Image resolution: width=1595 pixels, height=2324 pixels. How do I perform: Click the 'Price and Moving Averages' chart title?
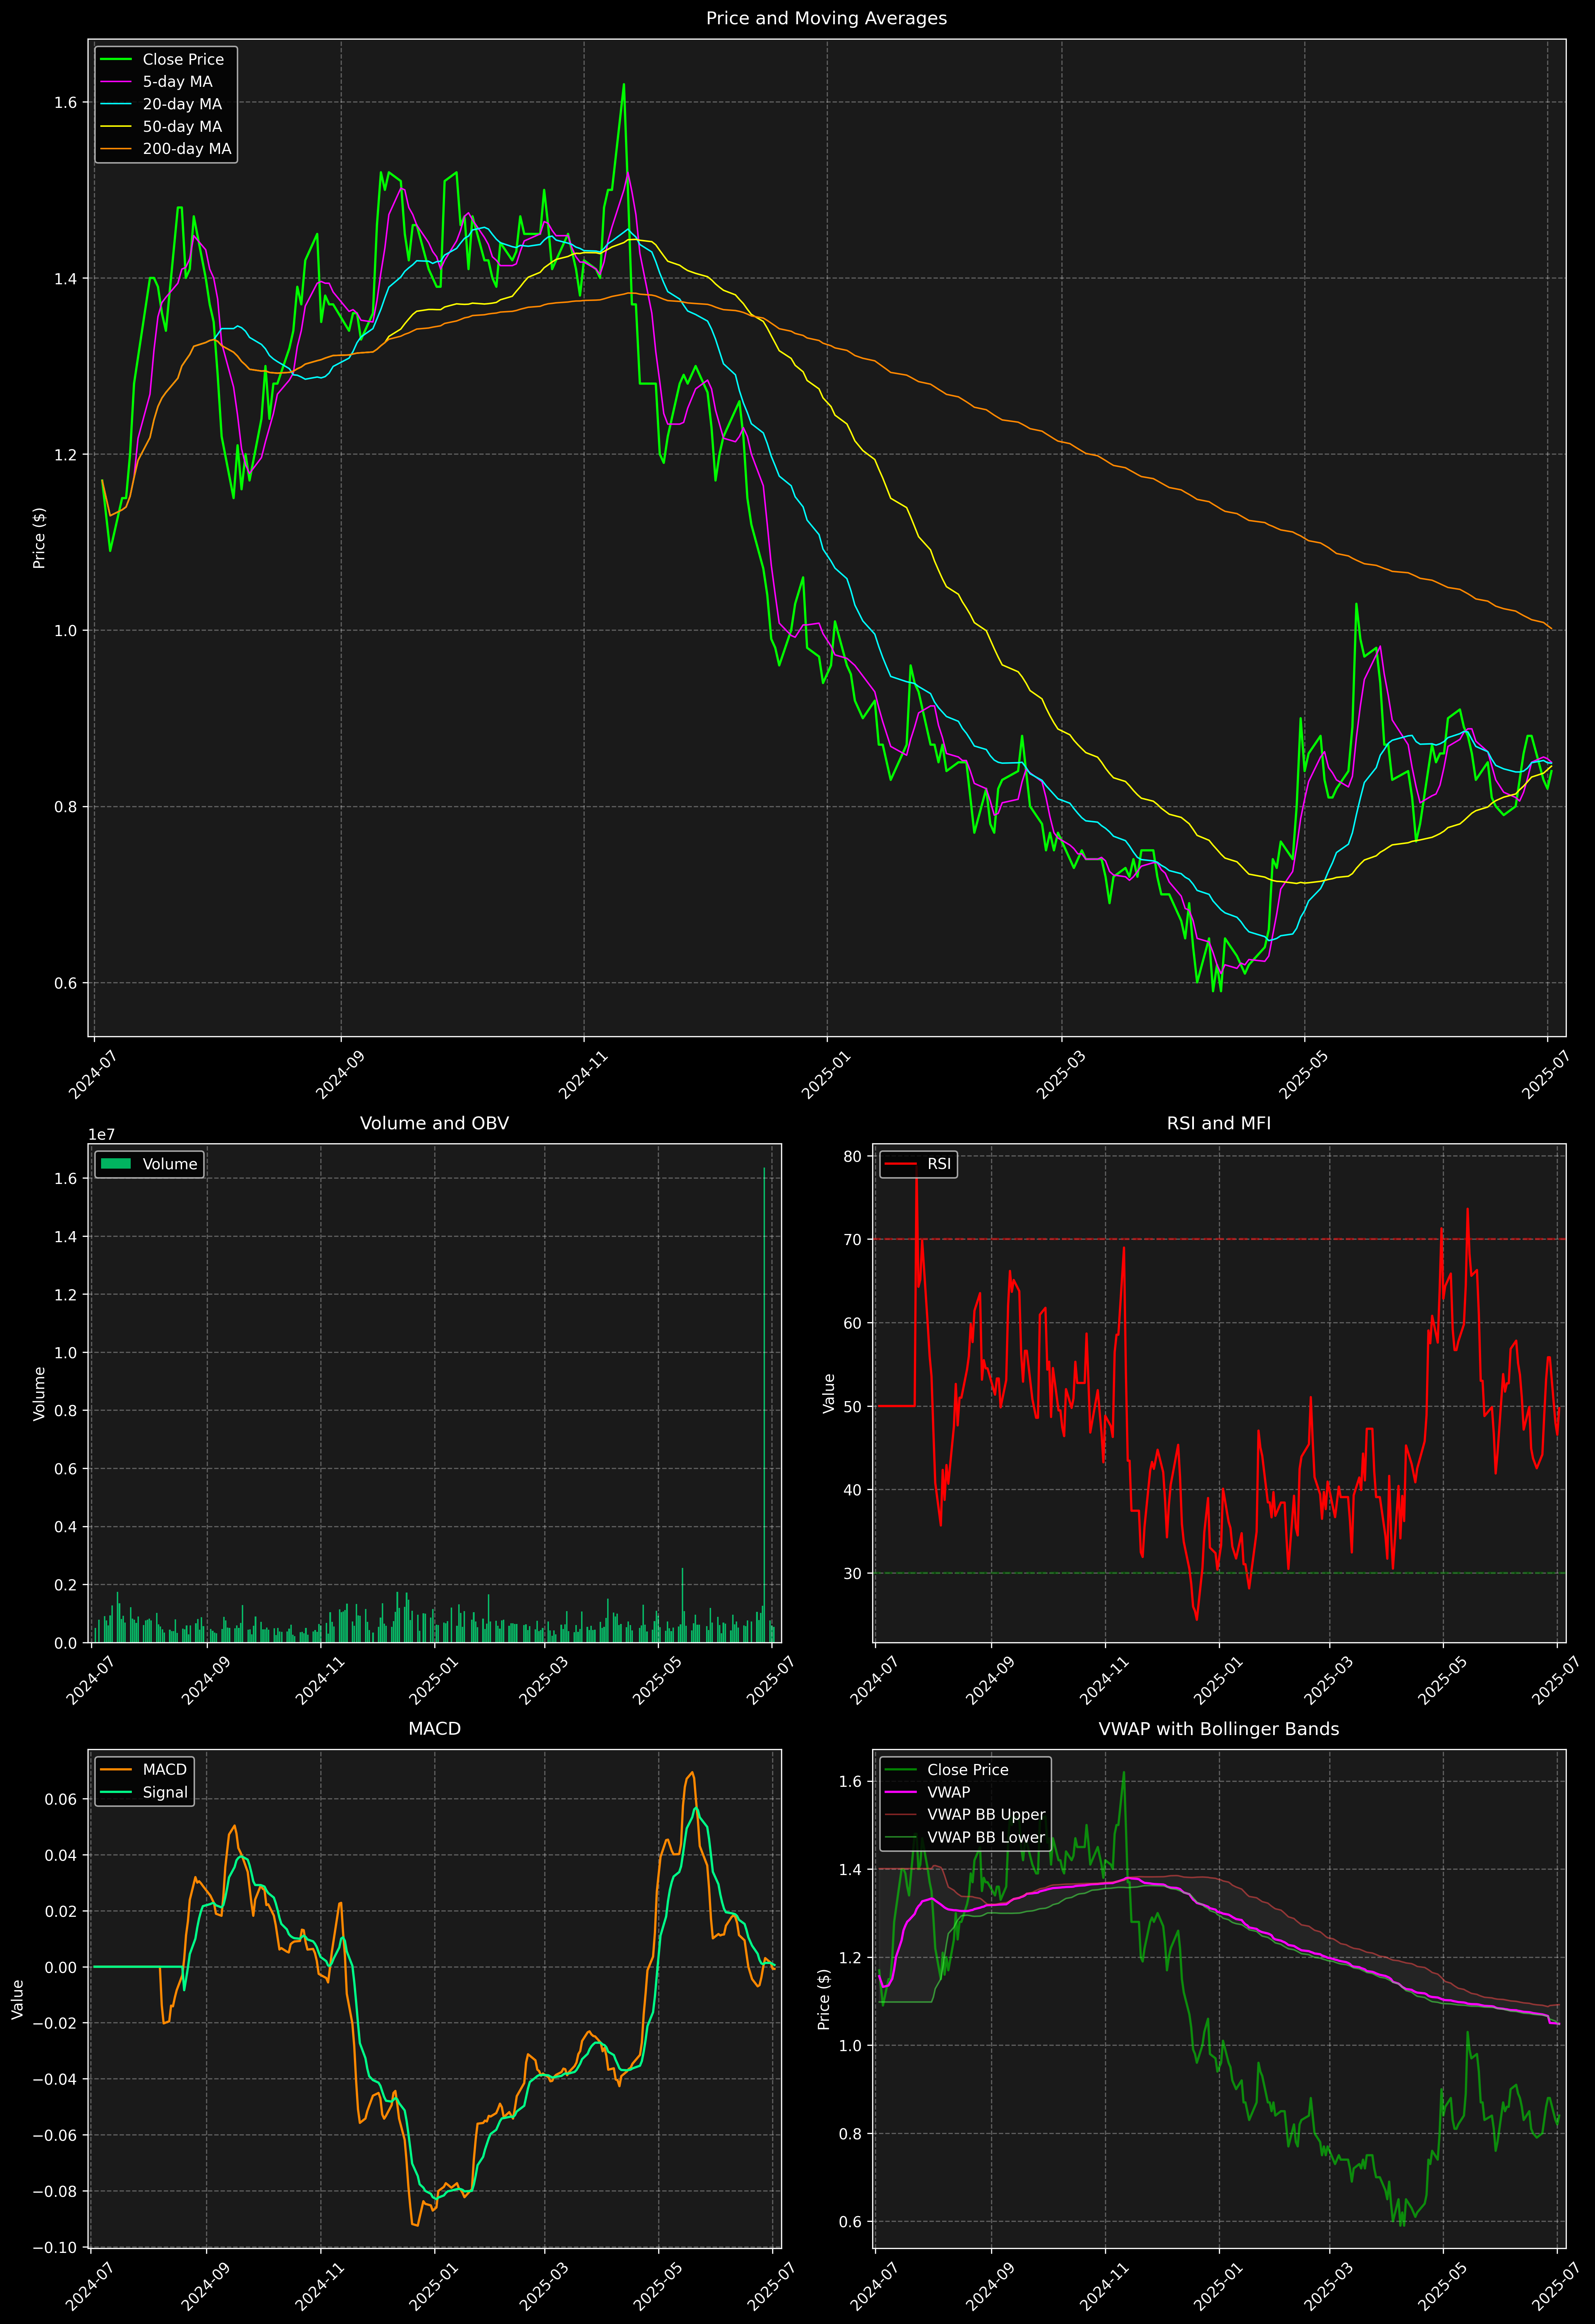(826, 18)
